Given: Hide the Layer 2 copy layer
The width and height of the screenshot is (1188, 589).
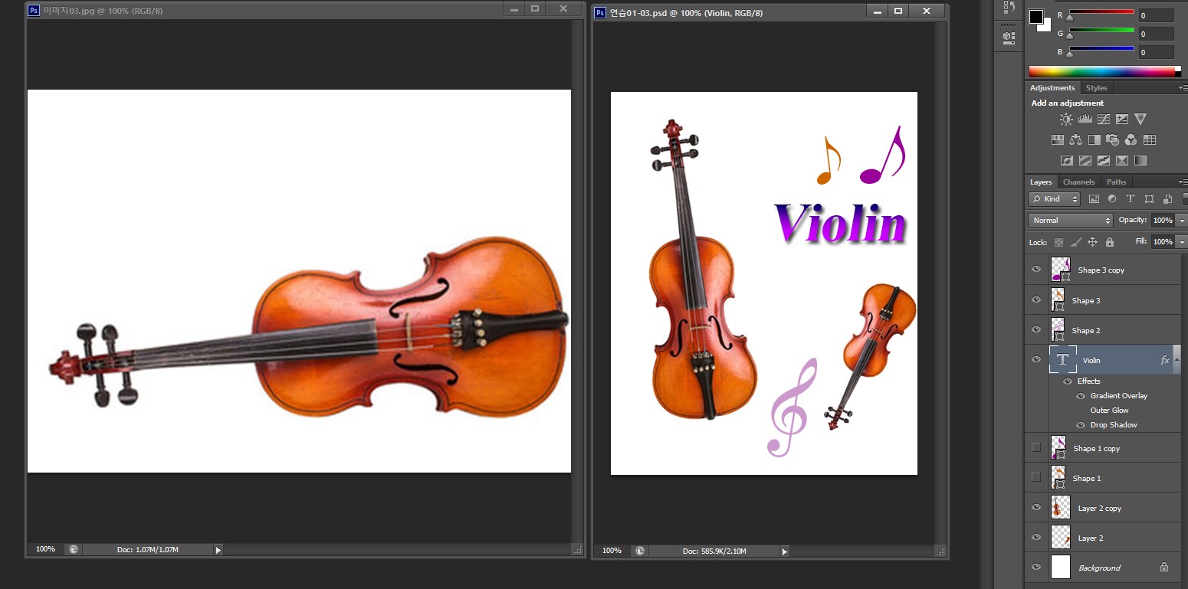Looking at the screenshot, I should point(1036,508).
